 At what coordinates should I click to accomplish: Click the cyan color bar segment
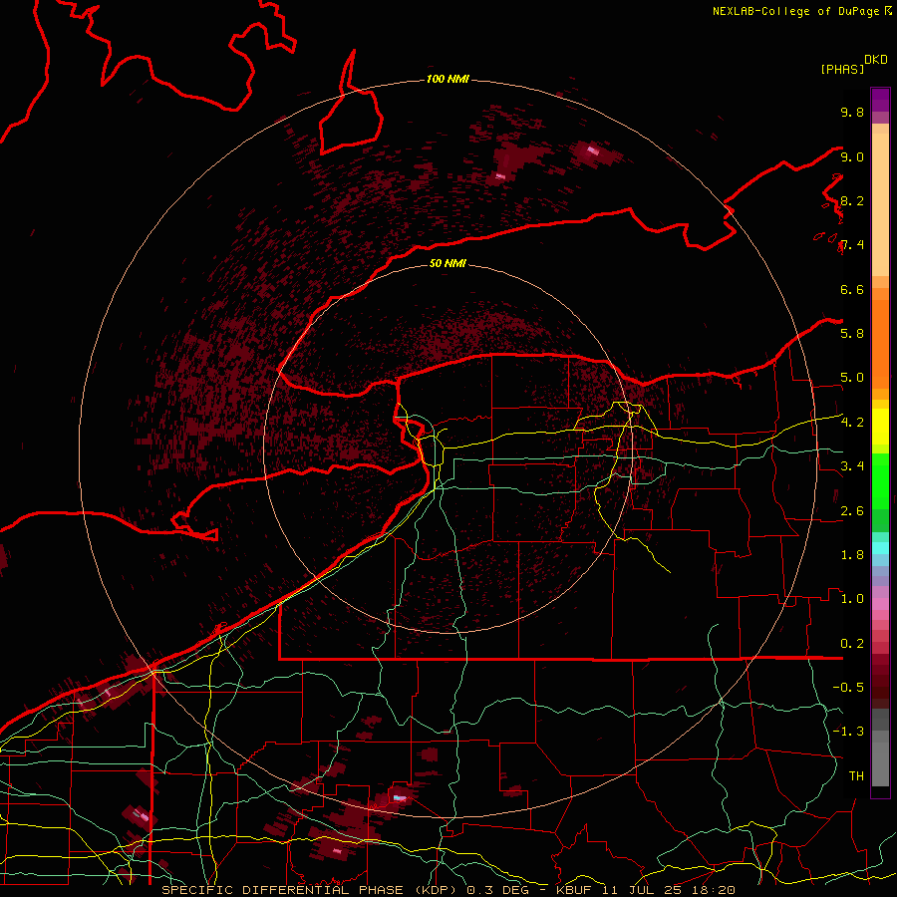point(880,548)
